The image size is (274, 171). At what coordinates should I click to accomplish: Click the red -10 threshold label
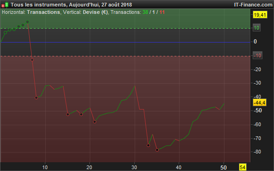click(257, 55)
